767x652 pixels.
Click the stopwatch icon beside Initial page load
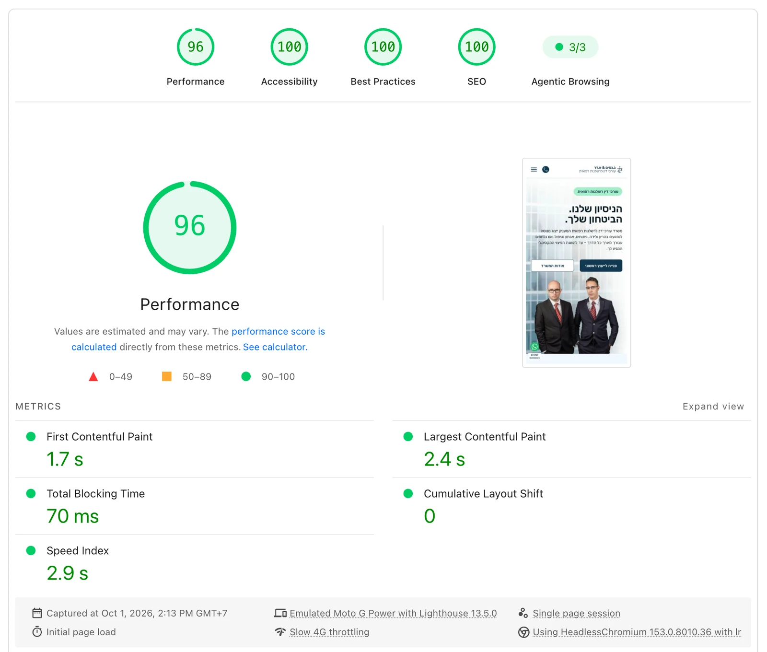coord(37,632)
